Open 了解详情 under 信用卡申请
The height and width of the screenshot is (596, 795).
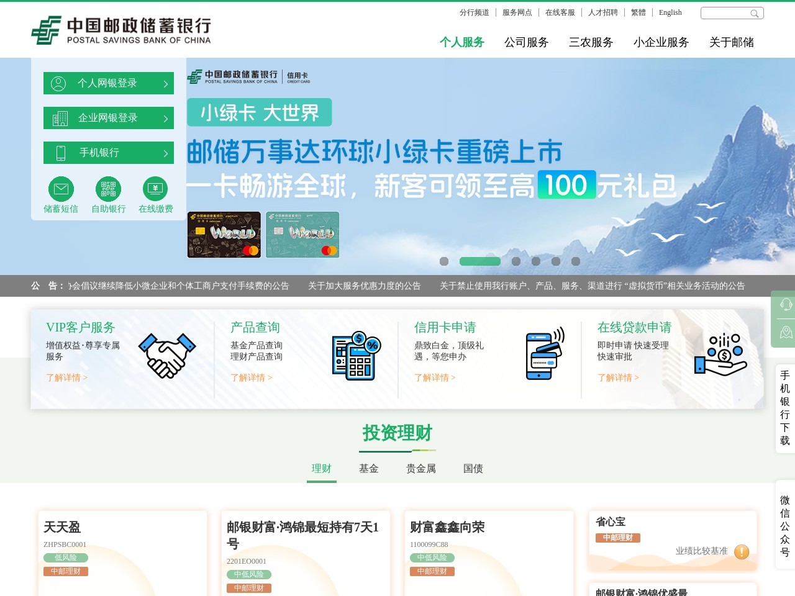click(x=434, y=377)
